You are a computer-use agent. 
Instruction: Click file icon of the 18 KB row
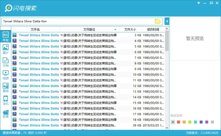[14, 119]
